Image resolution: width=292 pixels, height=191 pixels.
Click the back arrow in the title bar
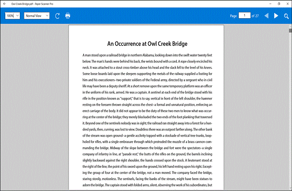(x=4, y=4)
